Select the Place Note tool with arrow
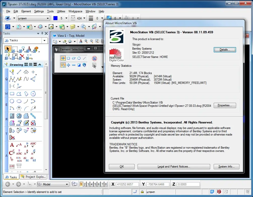Viewport: 253px width, 197px height. (x=19, y=145)
